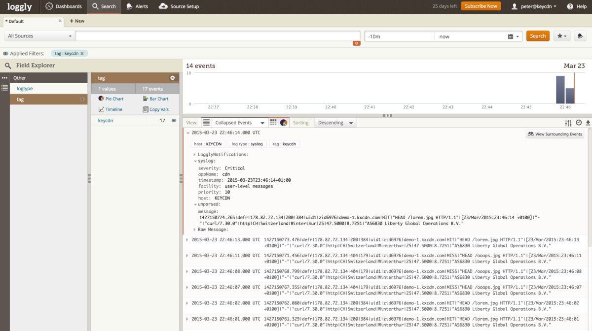Open the calendar picker for time range
This screenshot has height=331, width=592.
[x=512, y=36]
